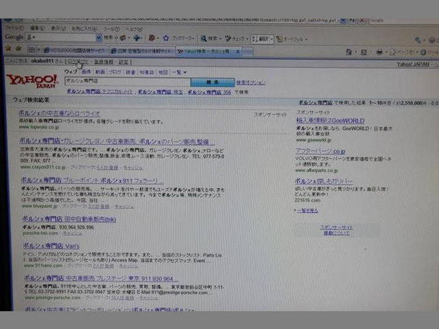Click the Yahoo search input field
The image size is (439, 329).
point(126,81)
